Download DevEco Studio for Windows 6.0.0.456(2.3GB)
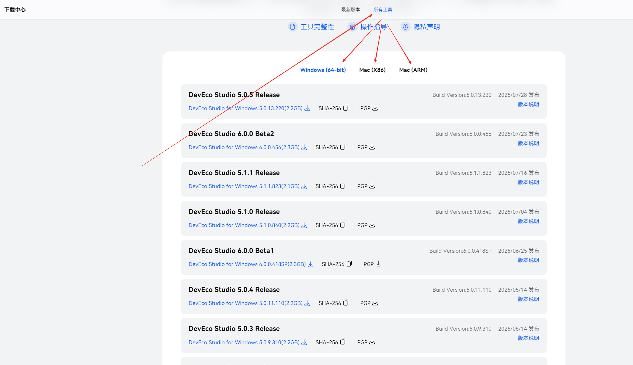This screenshot has width=633, height=365. tap(244, 147)
